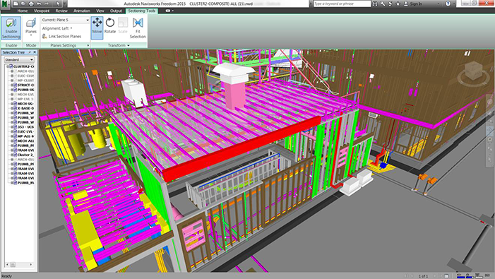
Task: Open the Standard dropdown in Selection Tree
Action: pos(19,59)
